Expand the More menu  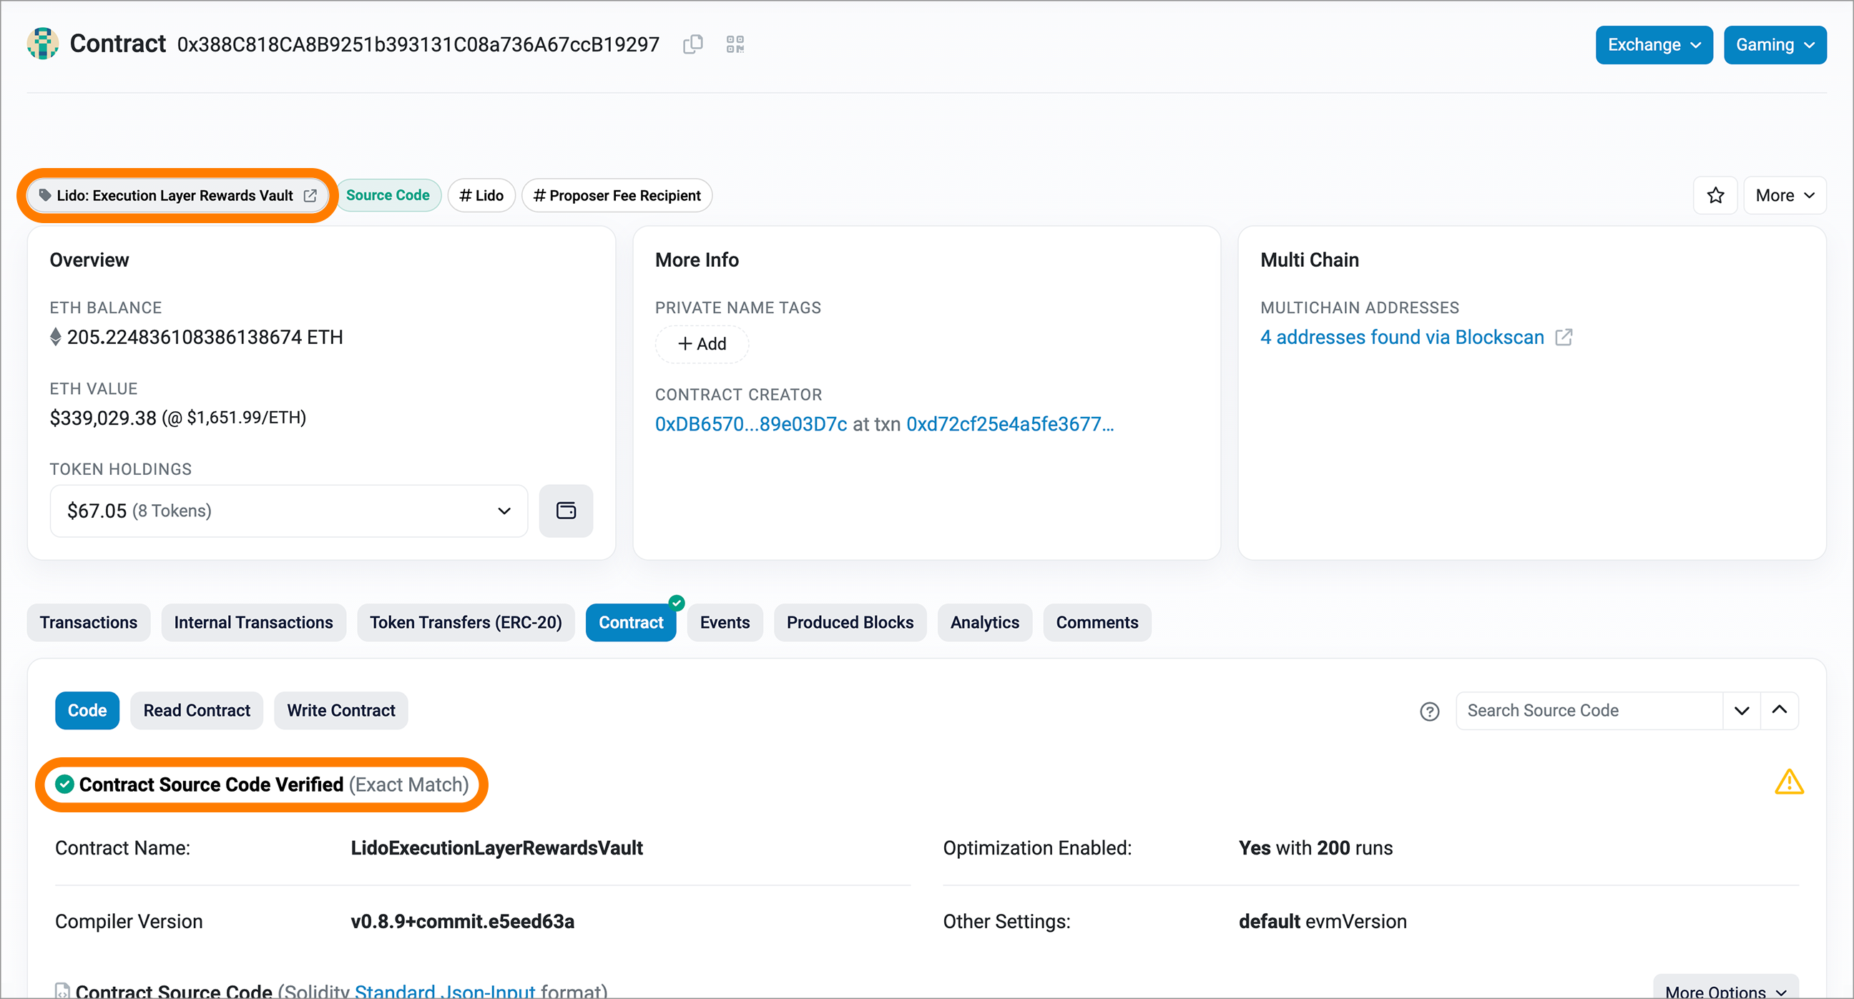click(x=1784, y=196)
